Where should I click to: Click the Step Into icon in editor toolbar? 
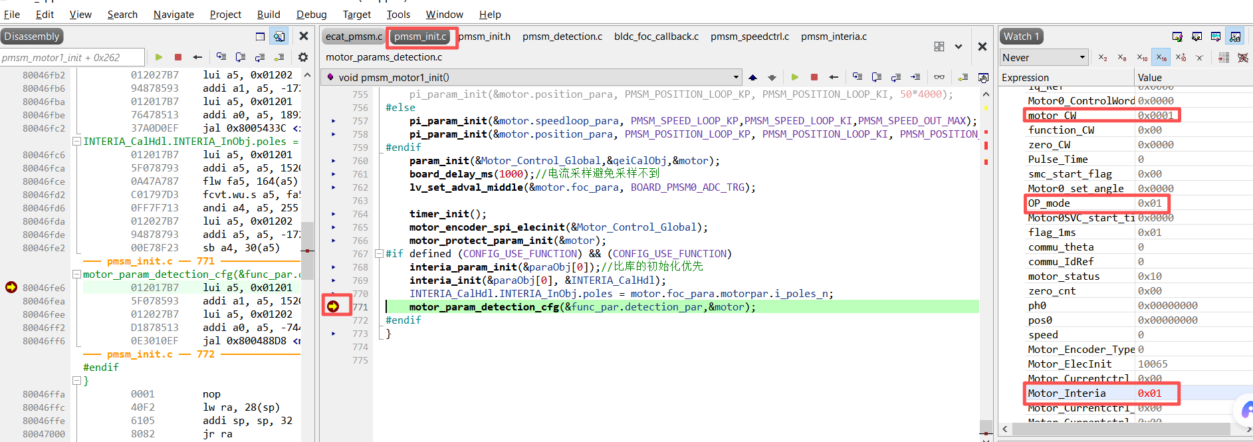point(857,78)
